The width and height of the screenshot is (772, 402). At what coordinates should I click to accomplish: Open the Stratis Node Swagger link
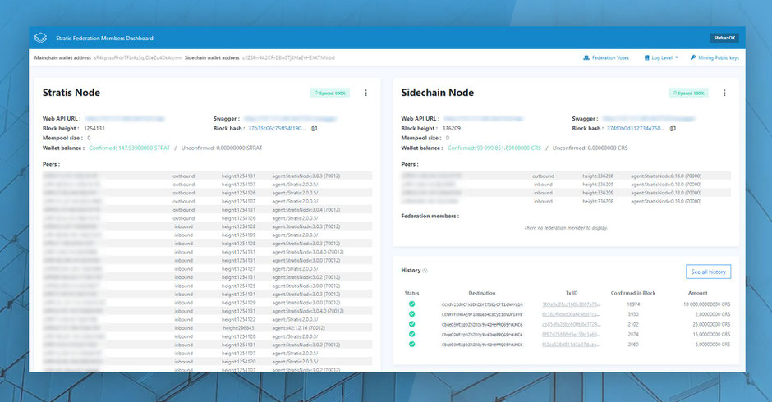[290, 119]
